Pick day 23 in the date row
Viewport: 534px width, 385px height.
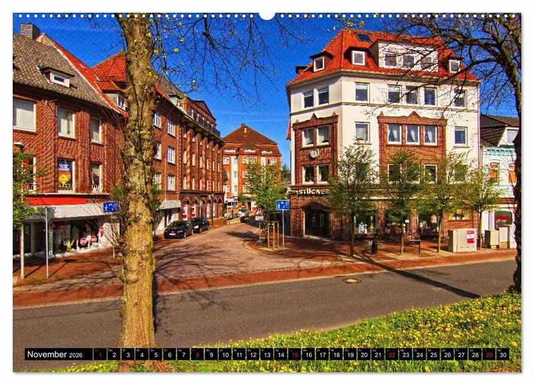(406, 354)
